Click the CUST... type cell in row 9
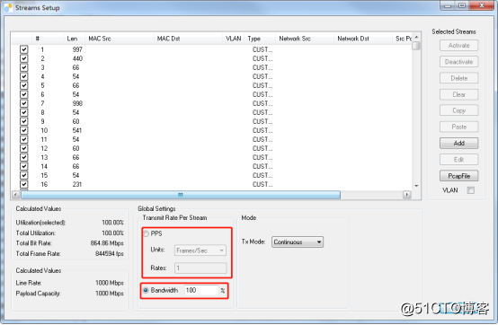 [262, 121]
